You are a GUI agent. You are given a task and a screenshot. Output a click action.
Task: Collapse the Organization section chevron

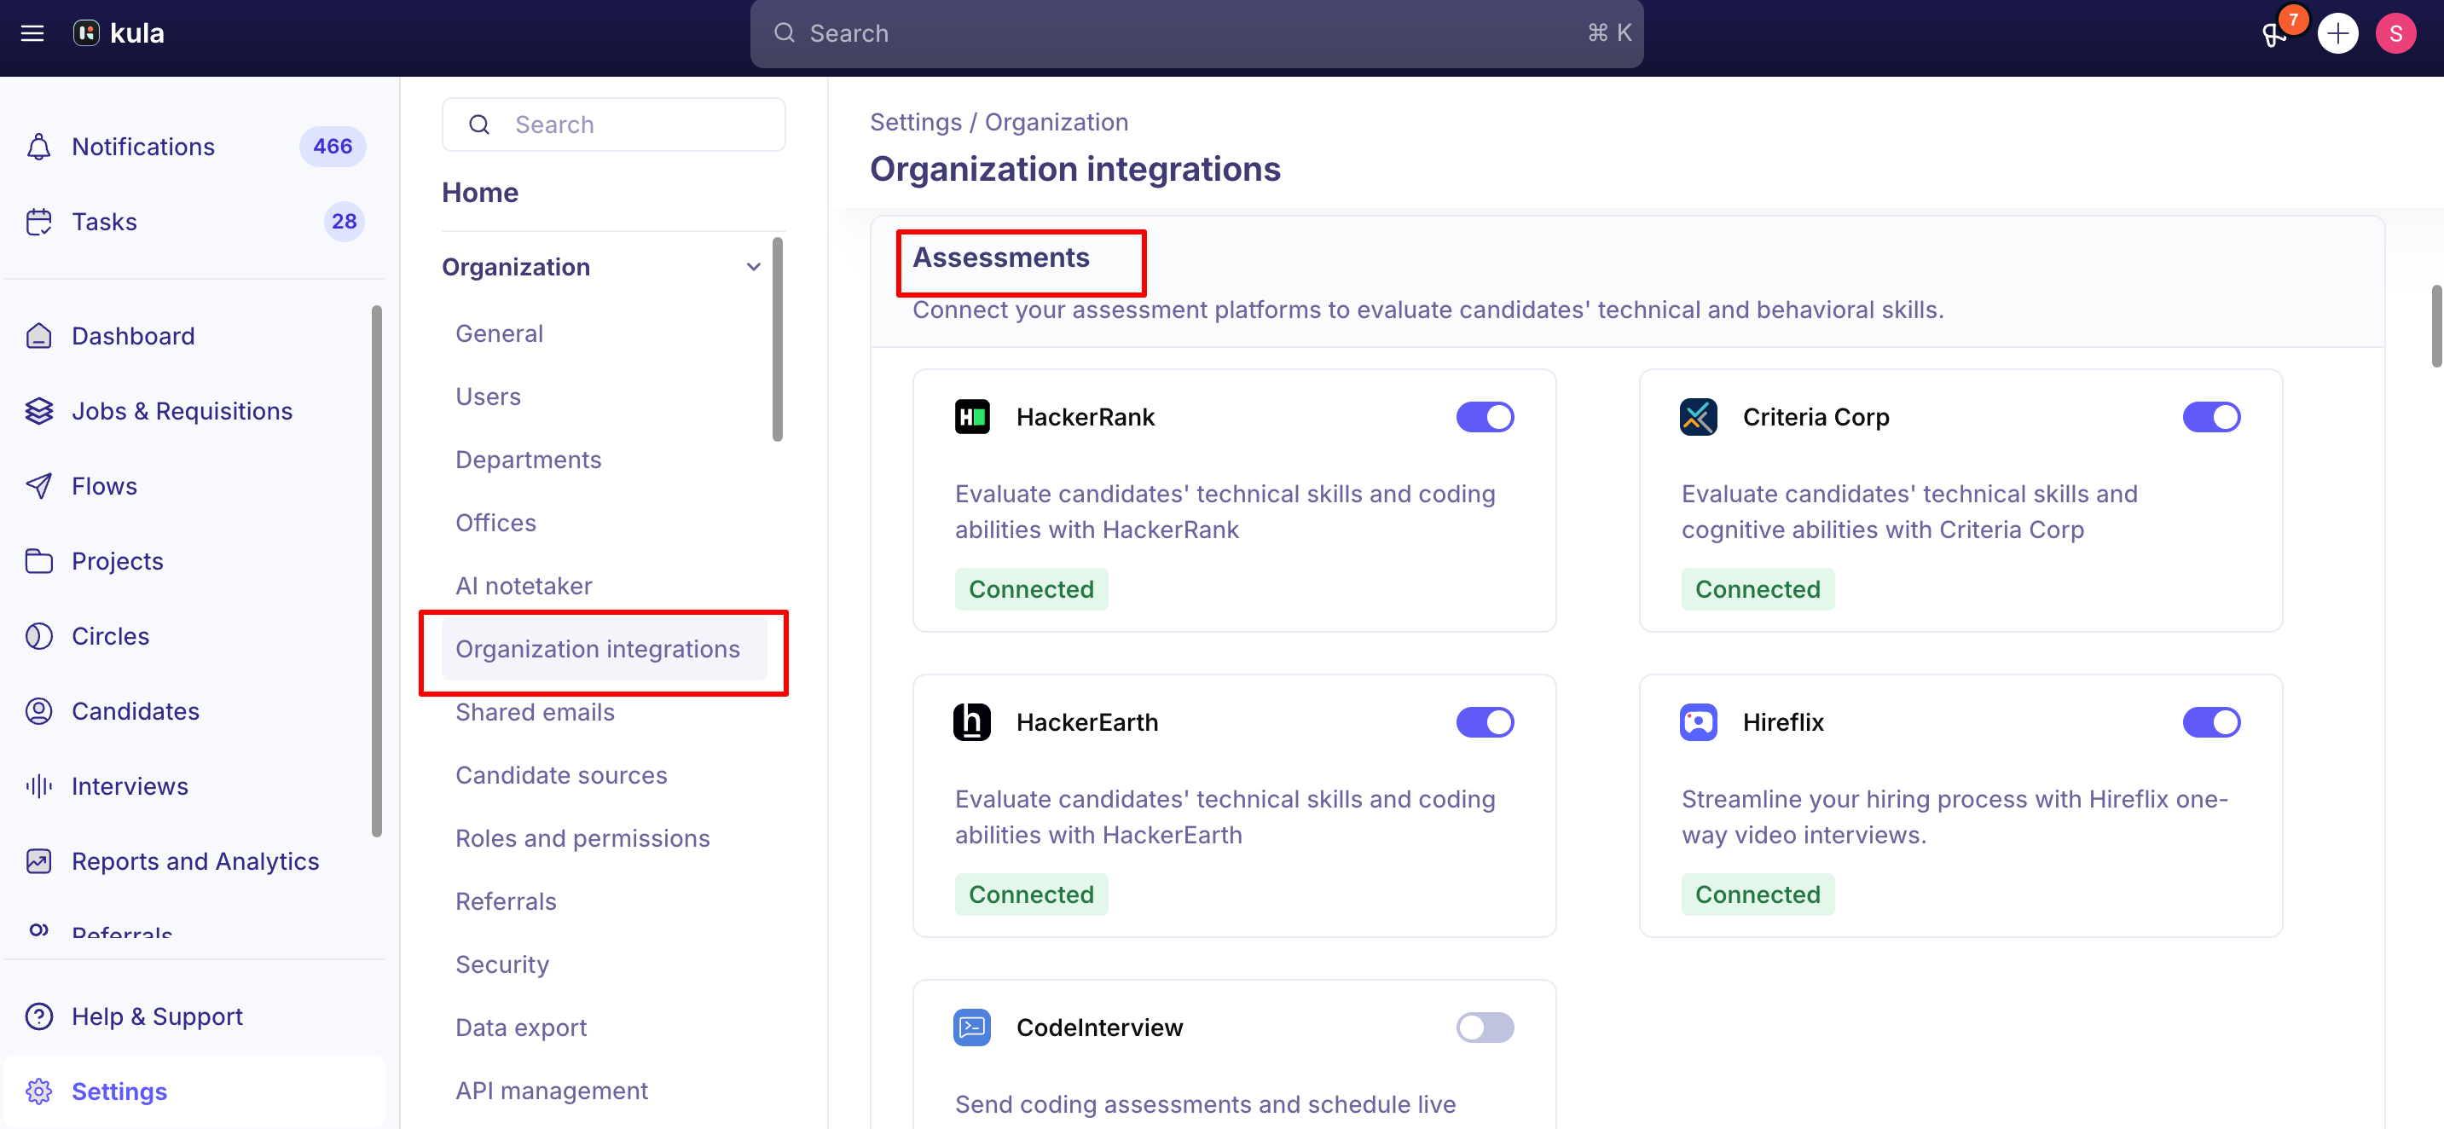pos(753,268)
